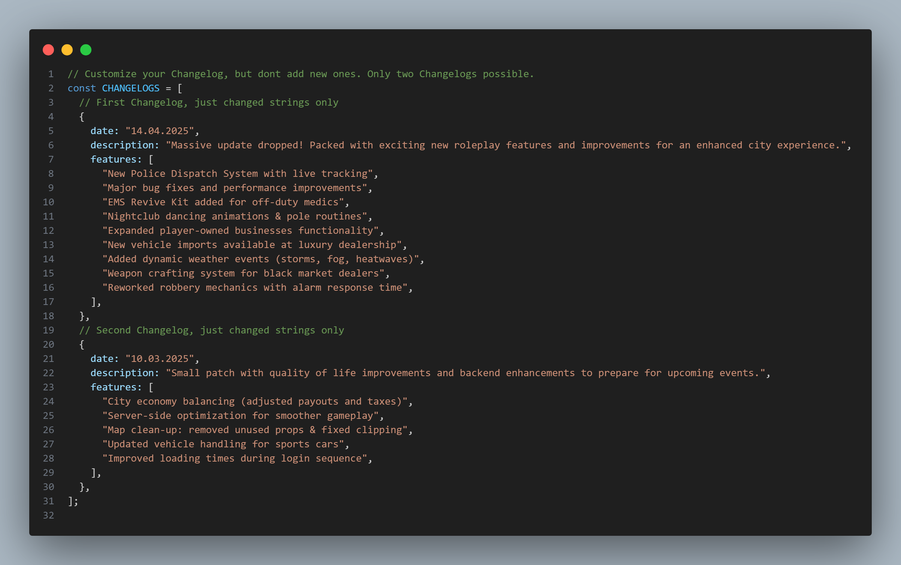The height and width of the screenshot is (565, 901).
Task: Click the yellow minimize window dot
Action: pyautogui.click(x=67, y=50)
